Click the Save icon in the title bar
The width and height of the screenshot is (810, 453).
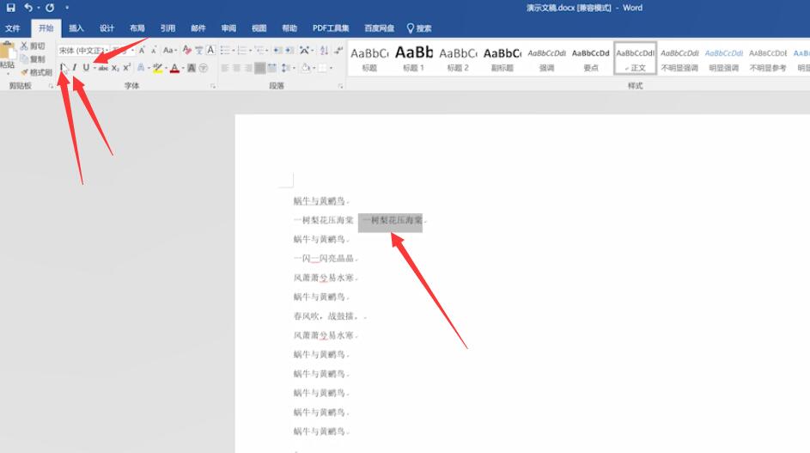[x=11, y=8]
